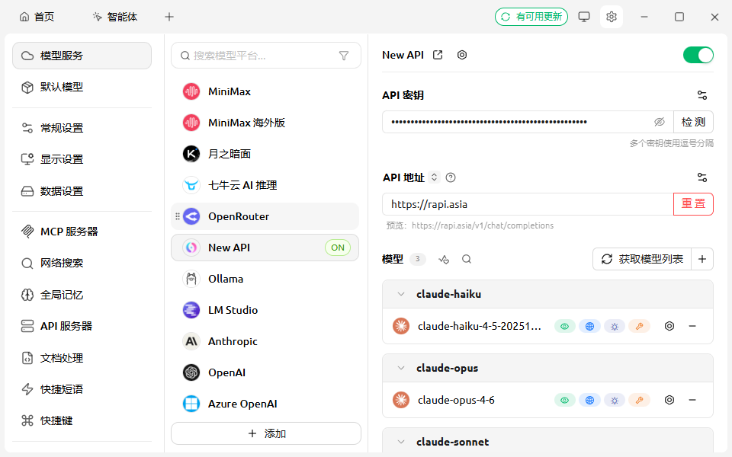Viewport: 732px width, 457px height.
Task: Click the 检测 check button
Action: point(693,122)
